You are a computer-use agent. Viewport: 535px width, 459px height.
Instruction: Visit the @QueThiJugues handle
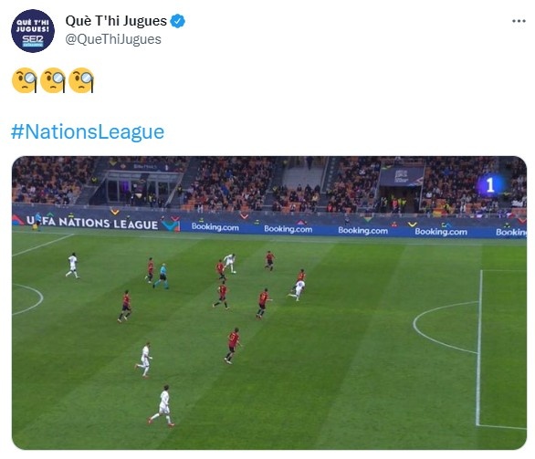[x=113, y=39]
